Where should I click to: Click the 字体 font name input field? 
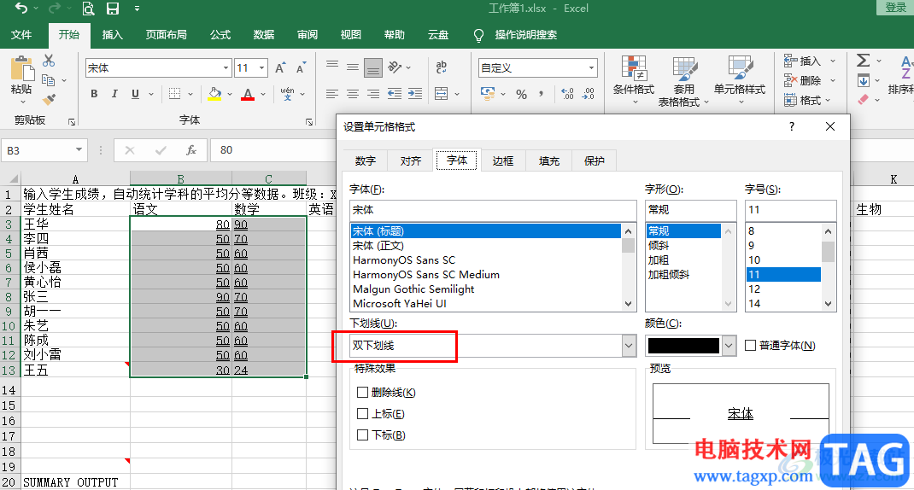click(493, 210)
